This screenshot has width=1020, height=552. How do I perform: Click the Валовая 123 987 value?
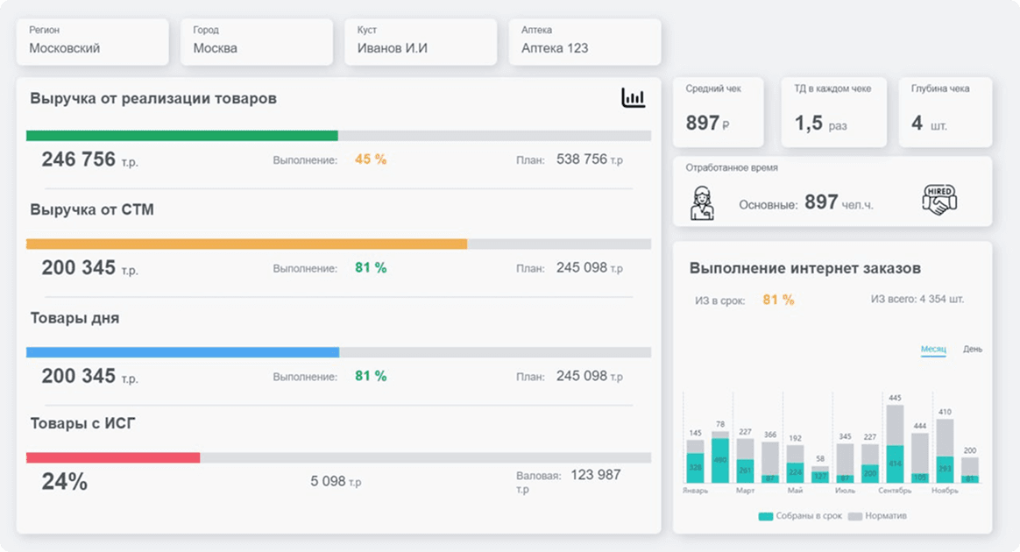(569, 481)
